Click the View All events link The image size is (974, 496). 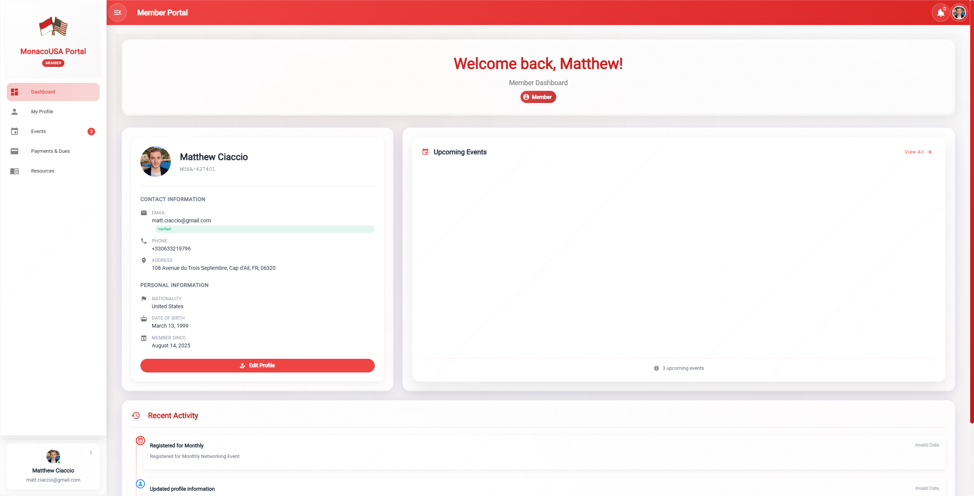point(918,152)
